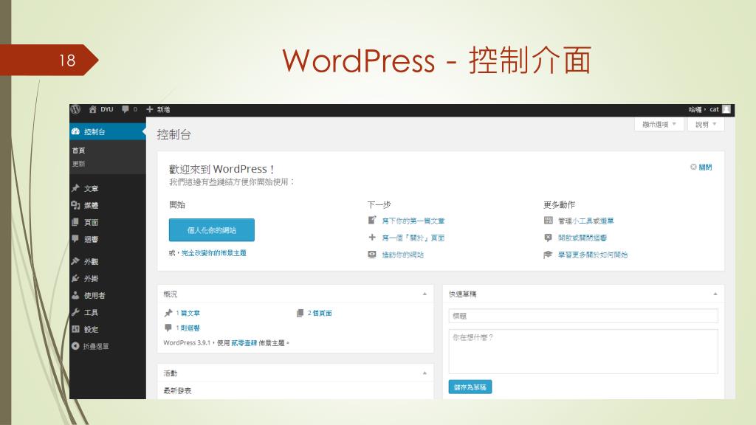Expand the 顯示選項 screen options dropdown
The height and width of the screenshot is (425, 756).
[x=659, y=124]
